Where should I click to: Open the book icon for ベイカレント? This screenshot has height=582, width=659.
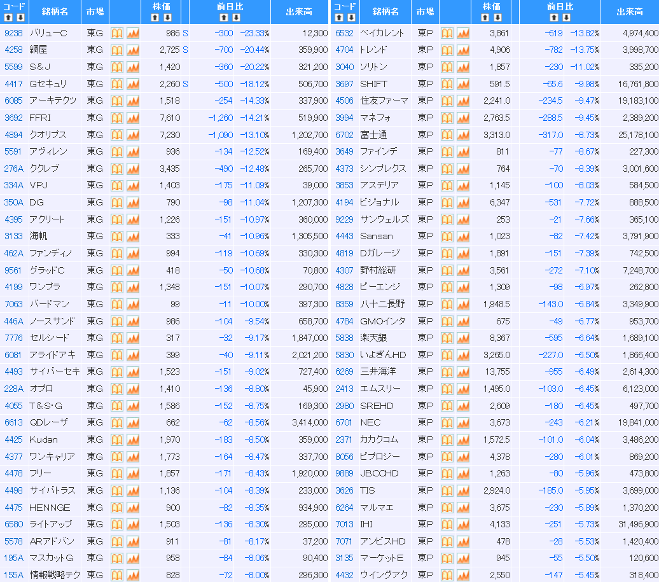click(447, 33)
